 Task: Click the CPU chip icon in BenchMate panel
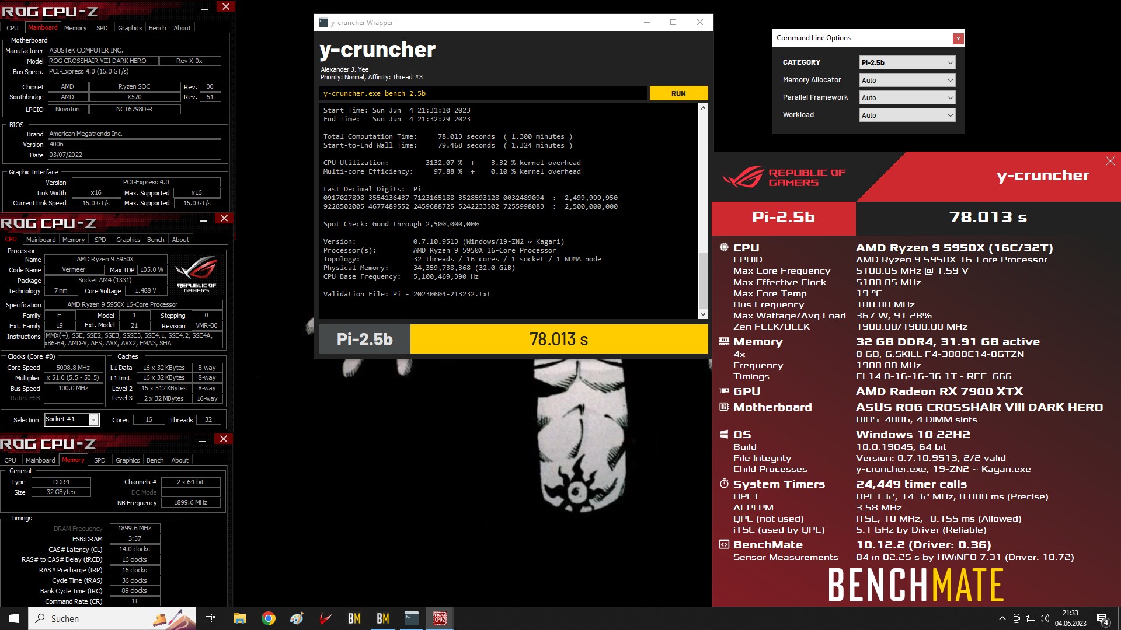pyautogui.click(x=724, y=247)
